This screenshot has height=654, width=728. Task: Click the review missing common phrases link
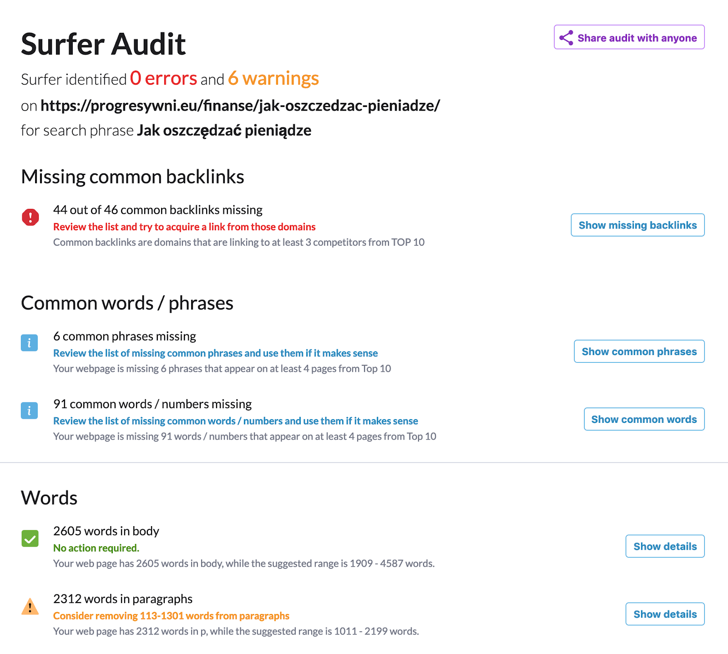point(216,353)
